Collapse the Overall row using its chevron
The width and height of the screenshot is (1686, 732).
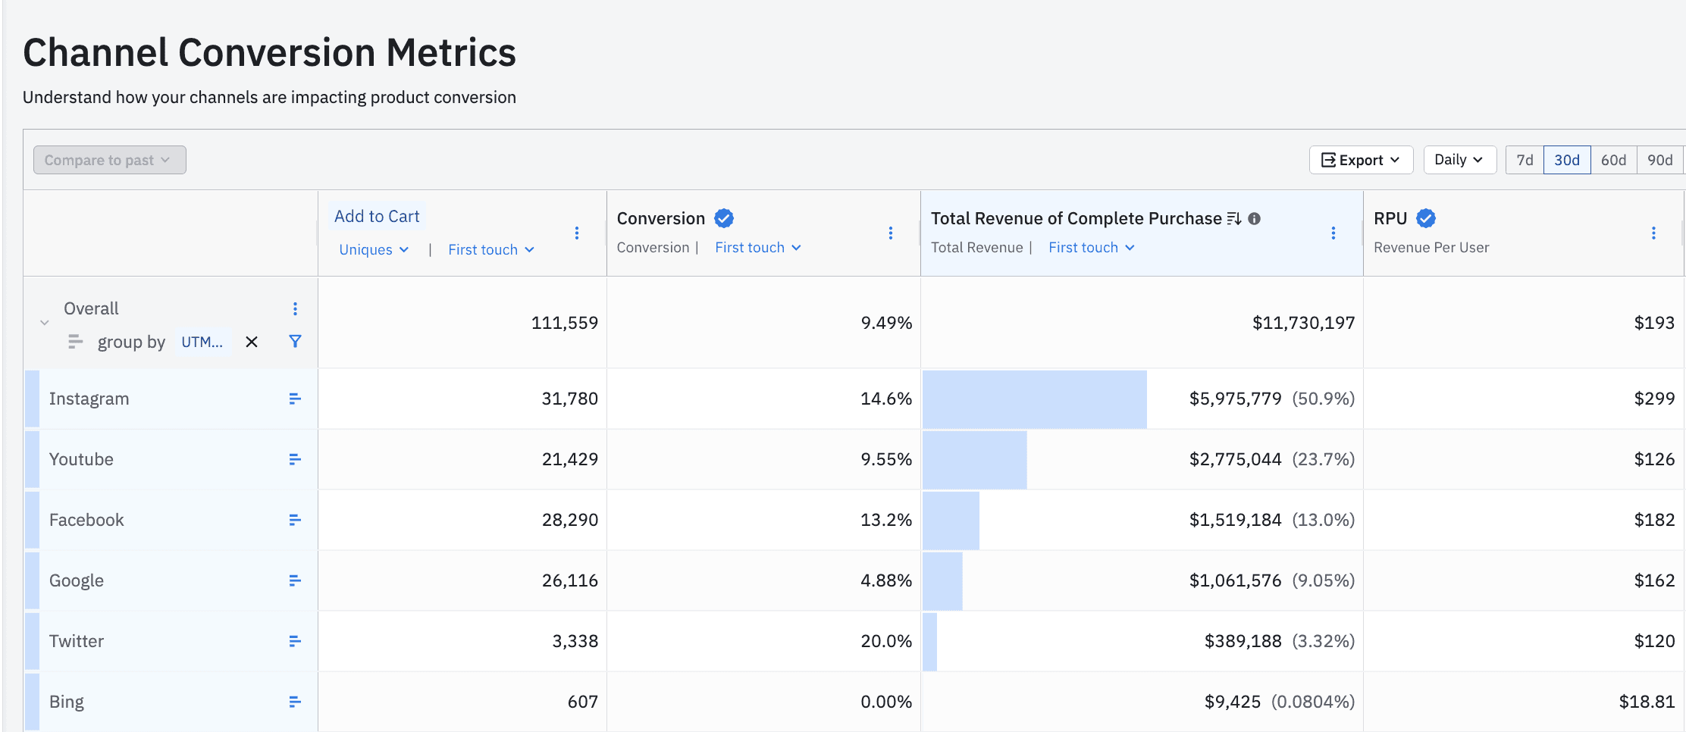coord(44,322)
